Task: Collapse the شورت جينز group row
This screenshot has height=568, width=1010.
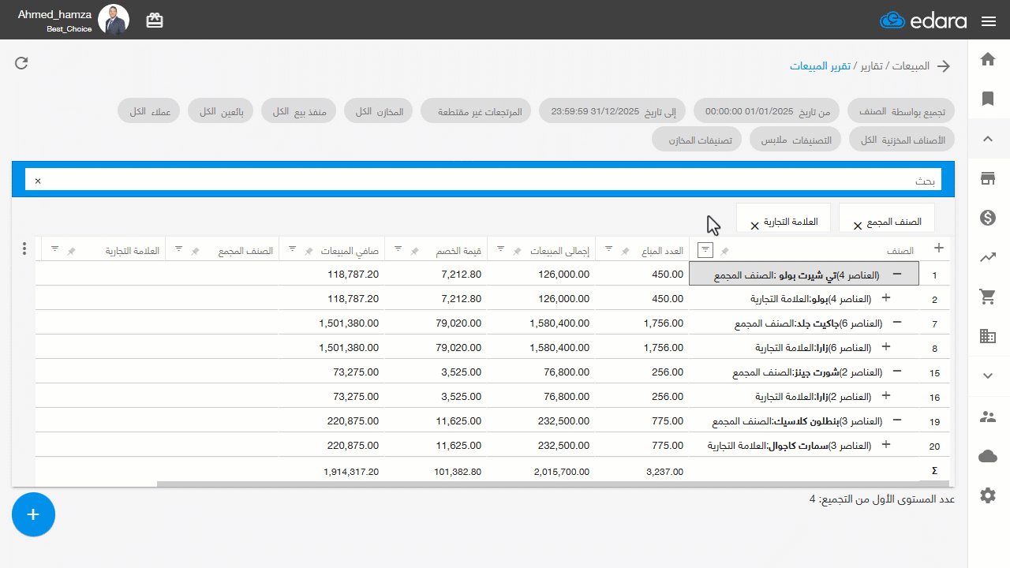Action: tap(897, 372)
